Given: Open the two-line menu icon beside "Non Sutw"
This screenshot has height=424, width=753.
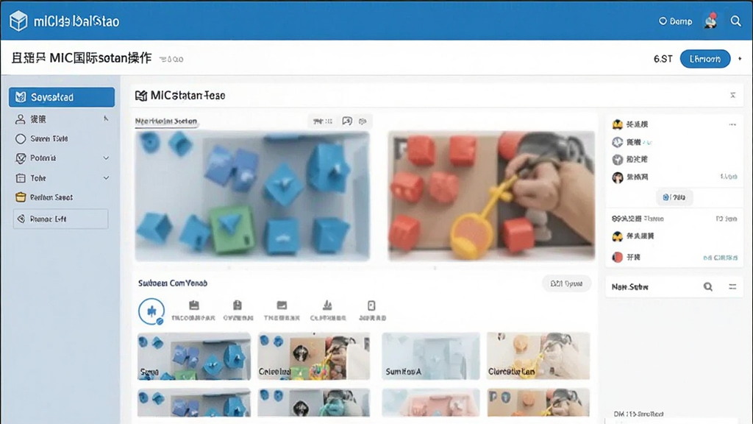Looking at the screenshot, I should point(732,286).
